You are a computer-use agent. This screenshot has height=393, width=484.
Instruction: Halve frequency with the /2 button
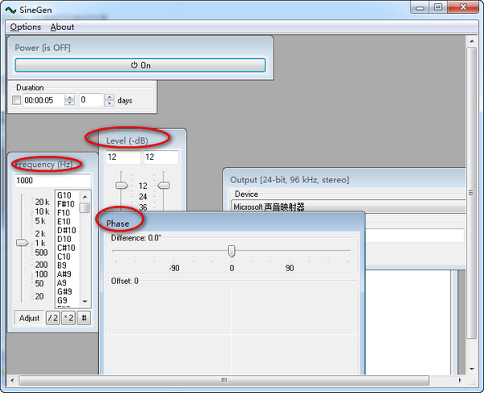click(x=52, y=318)
